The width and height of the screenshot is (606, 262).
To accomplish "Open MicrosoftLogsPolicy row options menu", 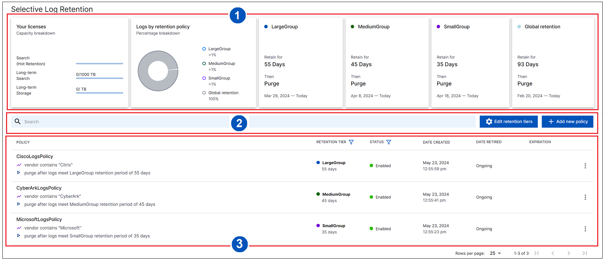I will click(x=585, y=229).
